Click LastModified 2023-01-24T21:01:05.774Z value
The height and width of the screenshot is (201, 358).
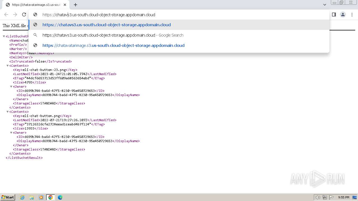click(x=64, y=74)
